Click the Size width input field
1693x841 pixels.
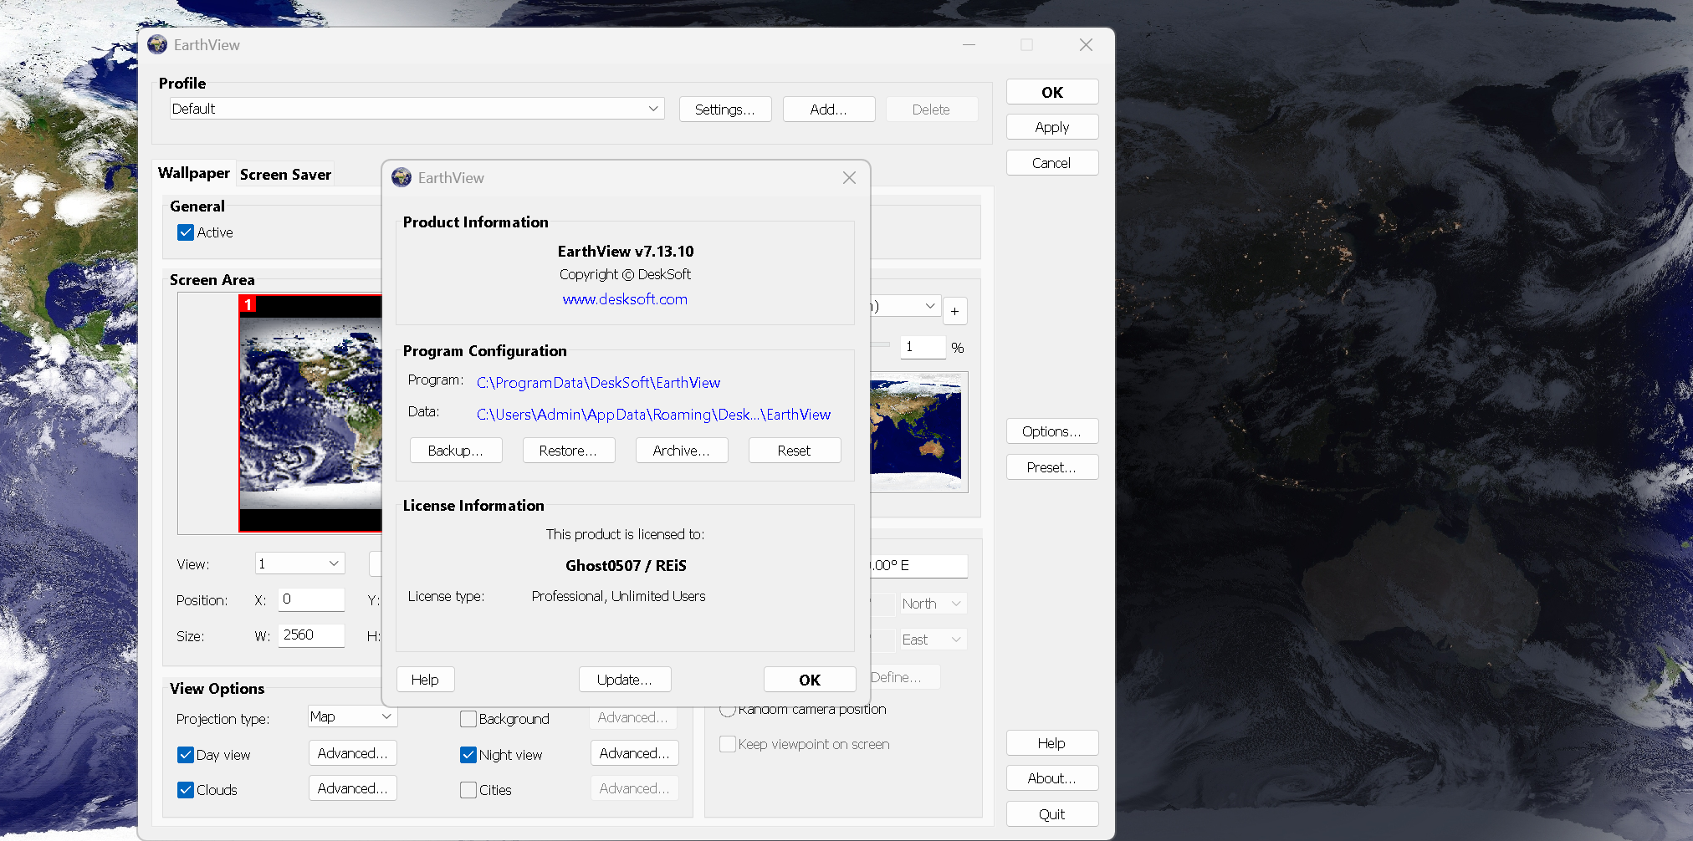(310, 635)
